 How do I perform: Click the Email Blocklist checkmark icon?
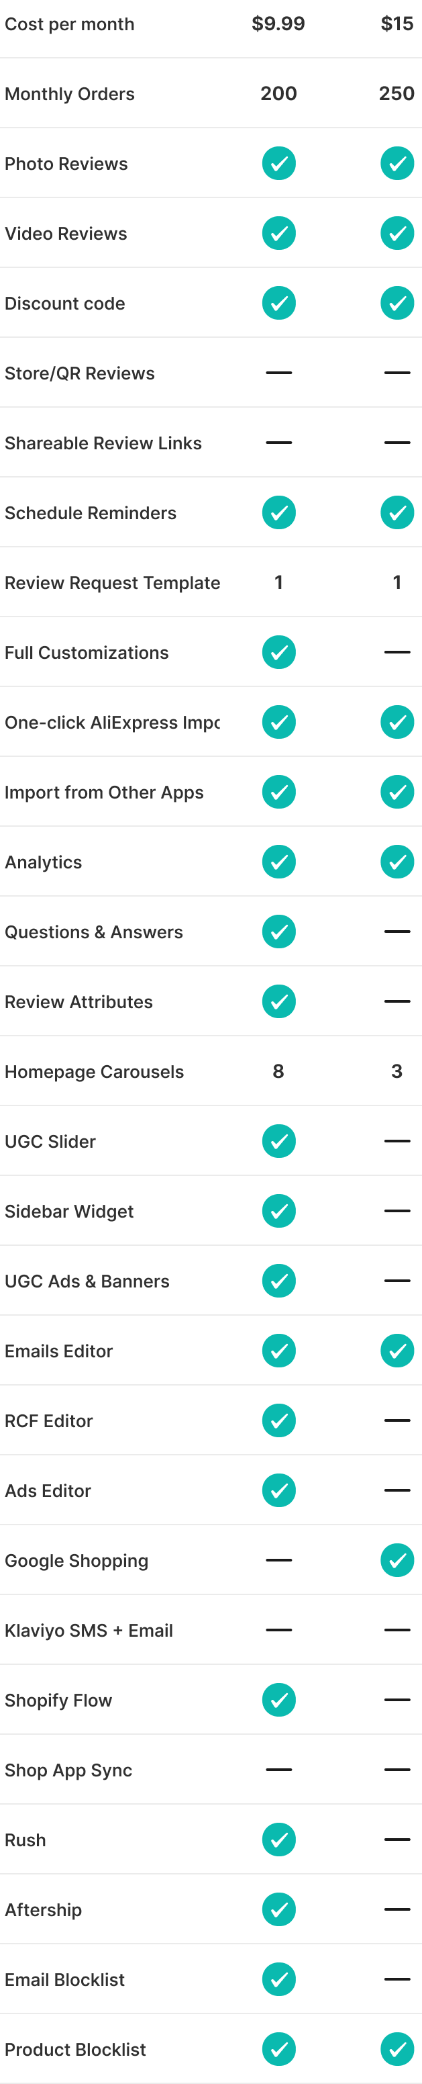[x=278, y=1979]
